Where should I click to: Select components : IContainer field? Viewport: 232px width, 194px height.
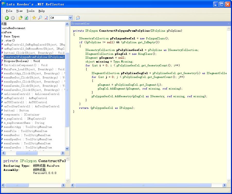tap(22, 115)
